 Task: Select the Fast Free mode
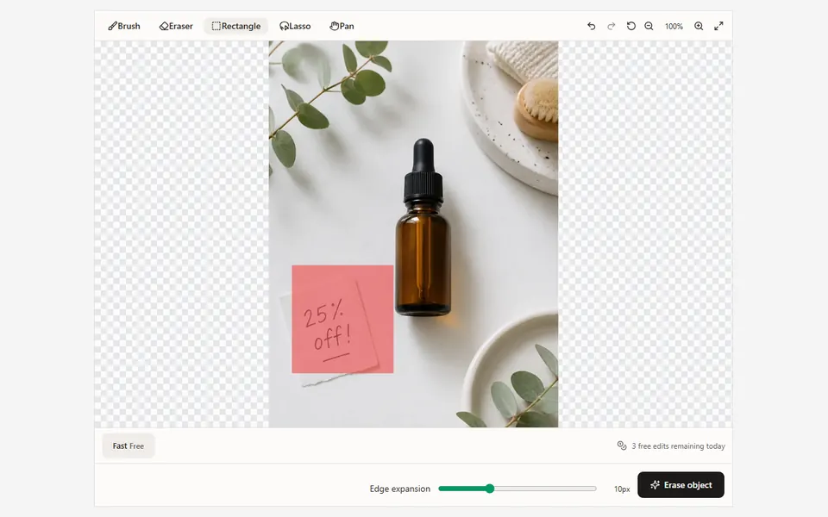129,445
